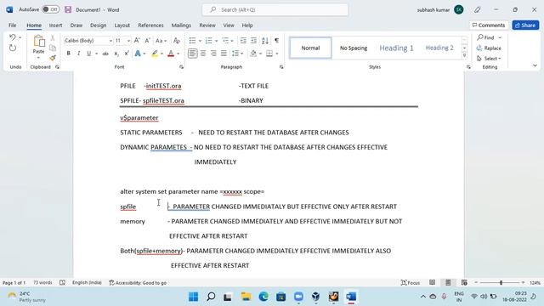Click the Cut scissors icon
The width and height of the screenshot is (544, 306).
[x=53, y=37]
